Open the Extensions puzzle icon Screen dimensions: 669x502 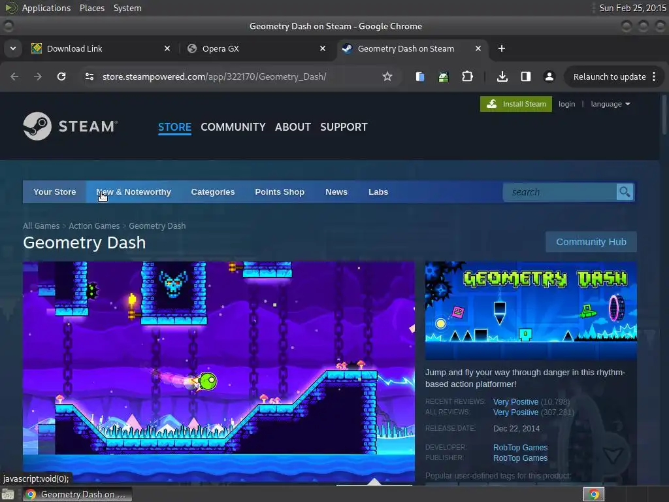(x=468, y=76)
